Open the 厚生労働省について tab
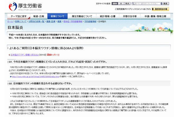The width and height of the screenshot is (178, 117). [x=82, y=16]
